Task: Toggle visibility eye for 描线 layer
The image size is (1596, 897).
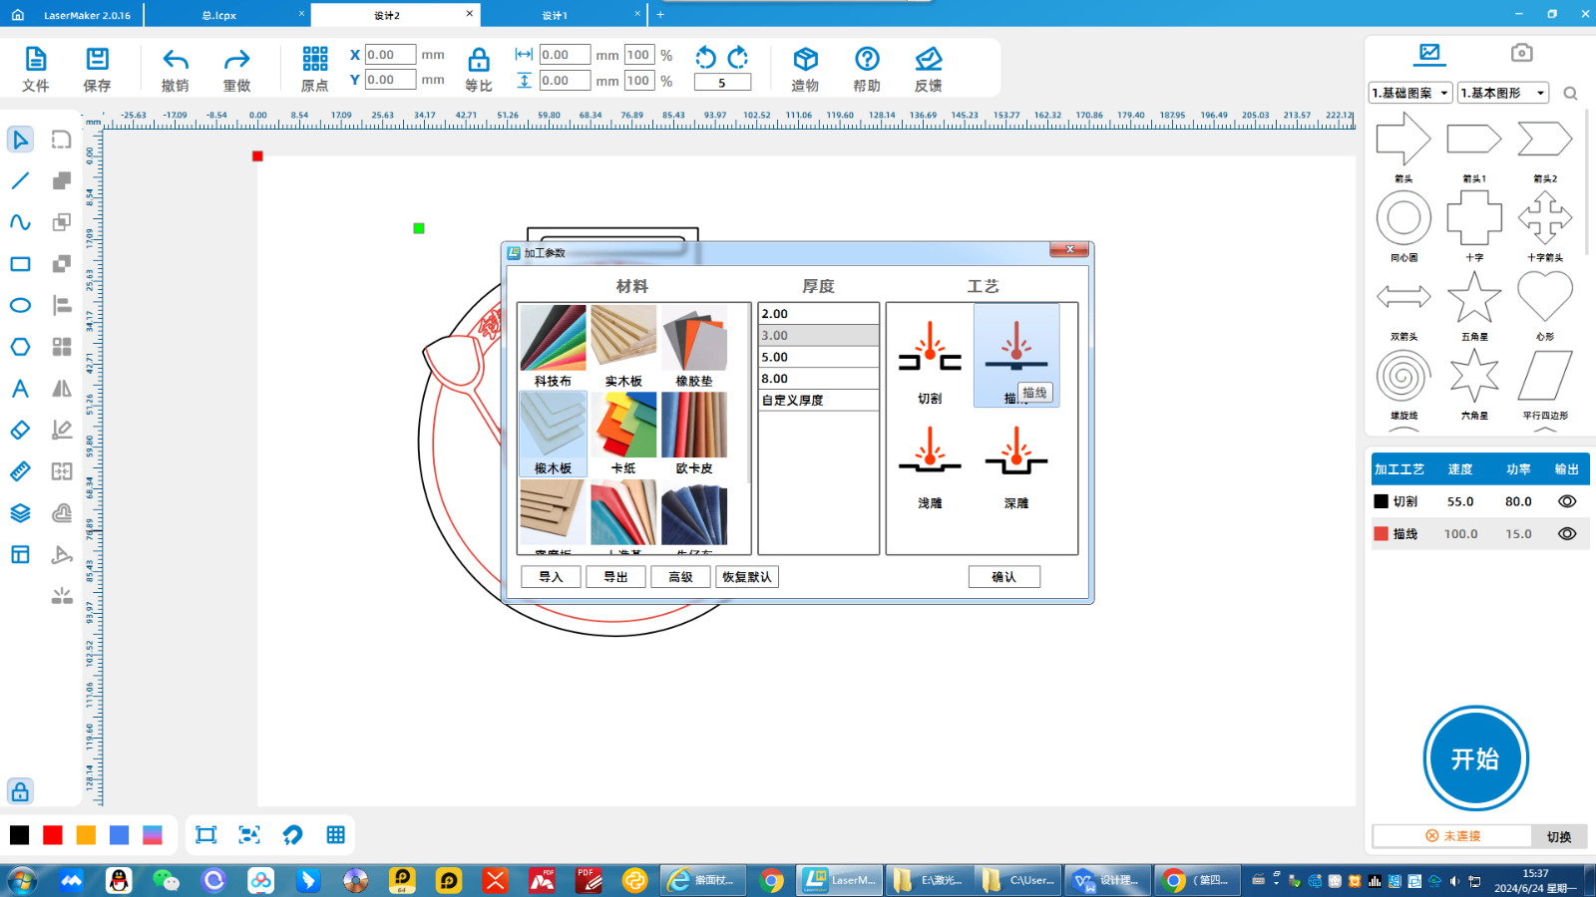Action: coord(1566,534)
